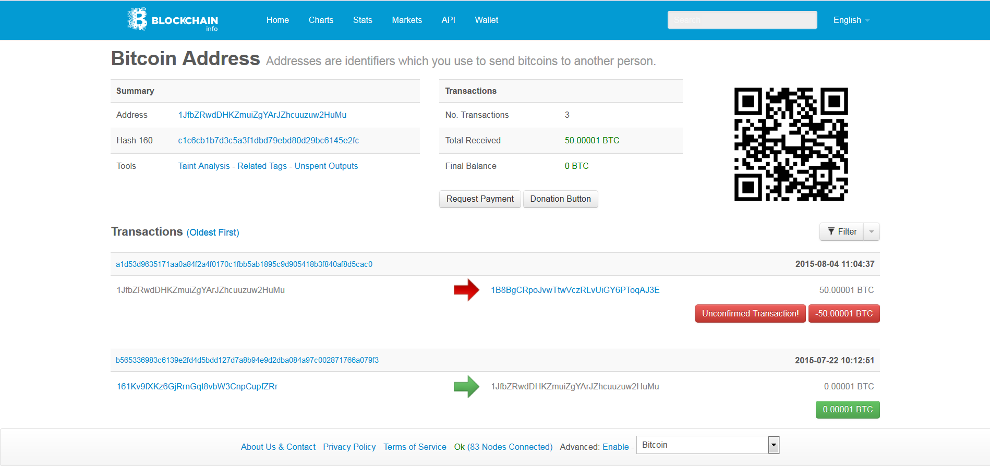Viewport: 990px width, 466px height.
Task: Switch sort order via Oldest First link
Action: [x=213, y=232]
